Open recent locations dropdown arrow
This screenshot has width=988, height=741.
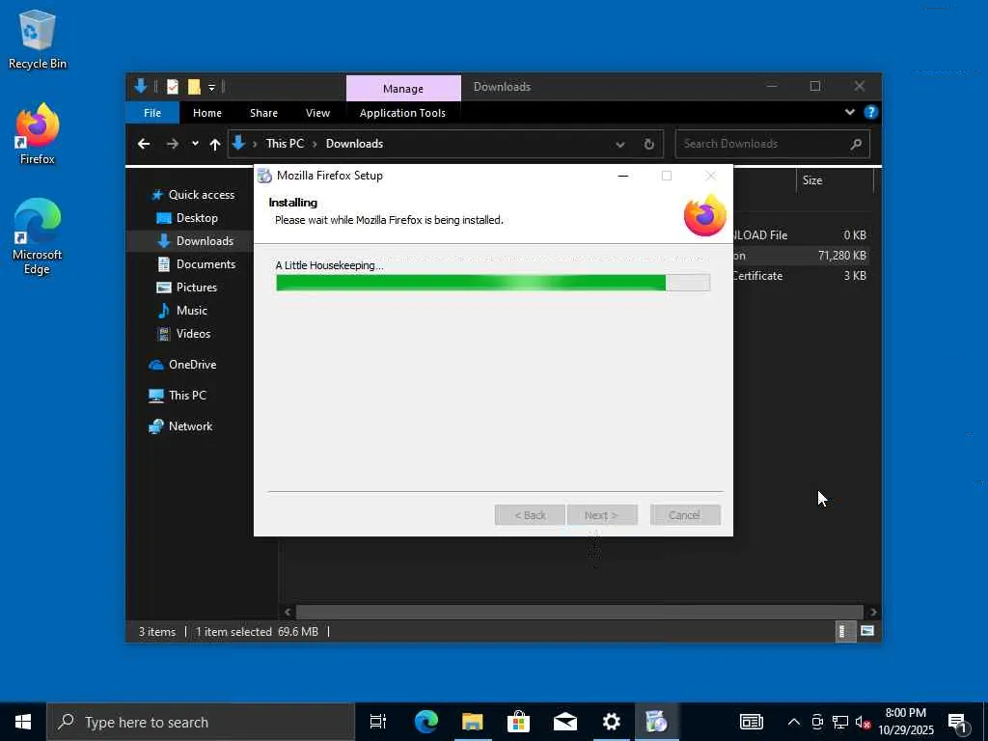click(195, 144)
